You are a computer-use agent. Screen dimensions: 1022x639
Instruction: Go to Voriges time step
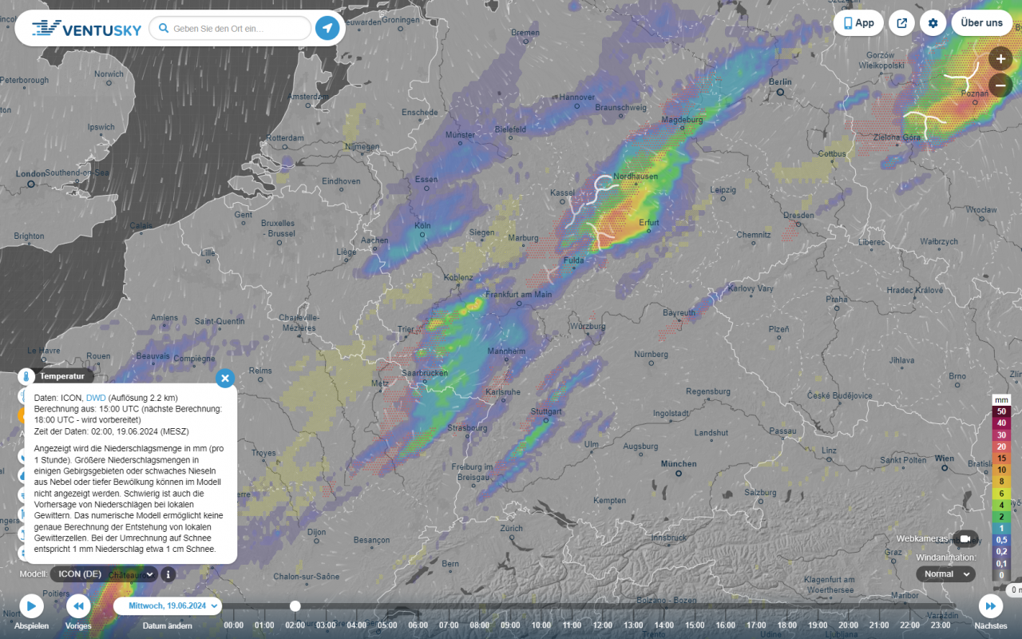pos(78,605)
